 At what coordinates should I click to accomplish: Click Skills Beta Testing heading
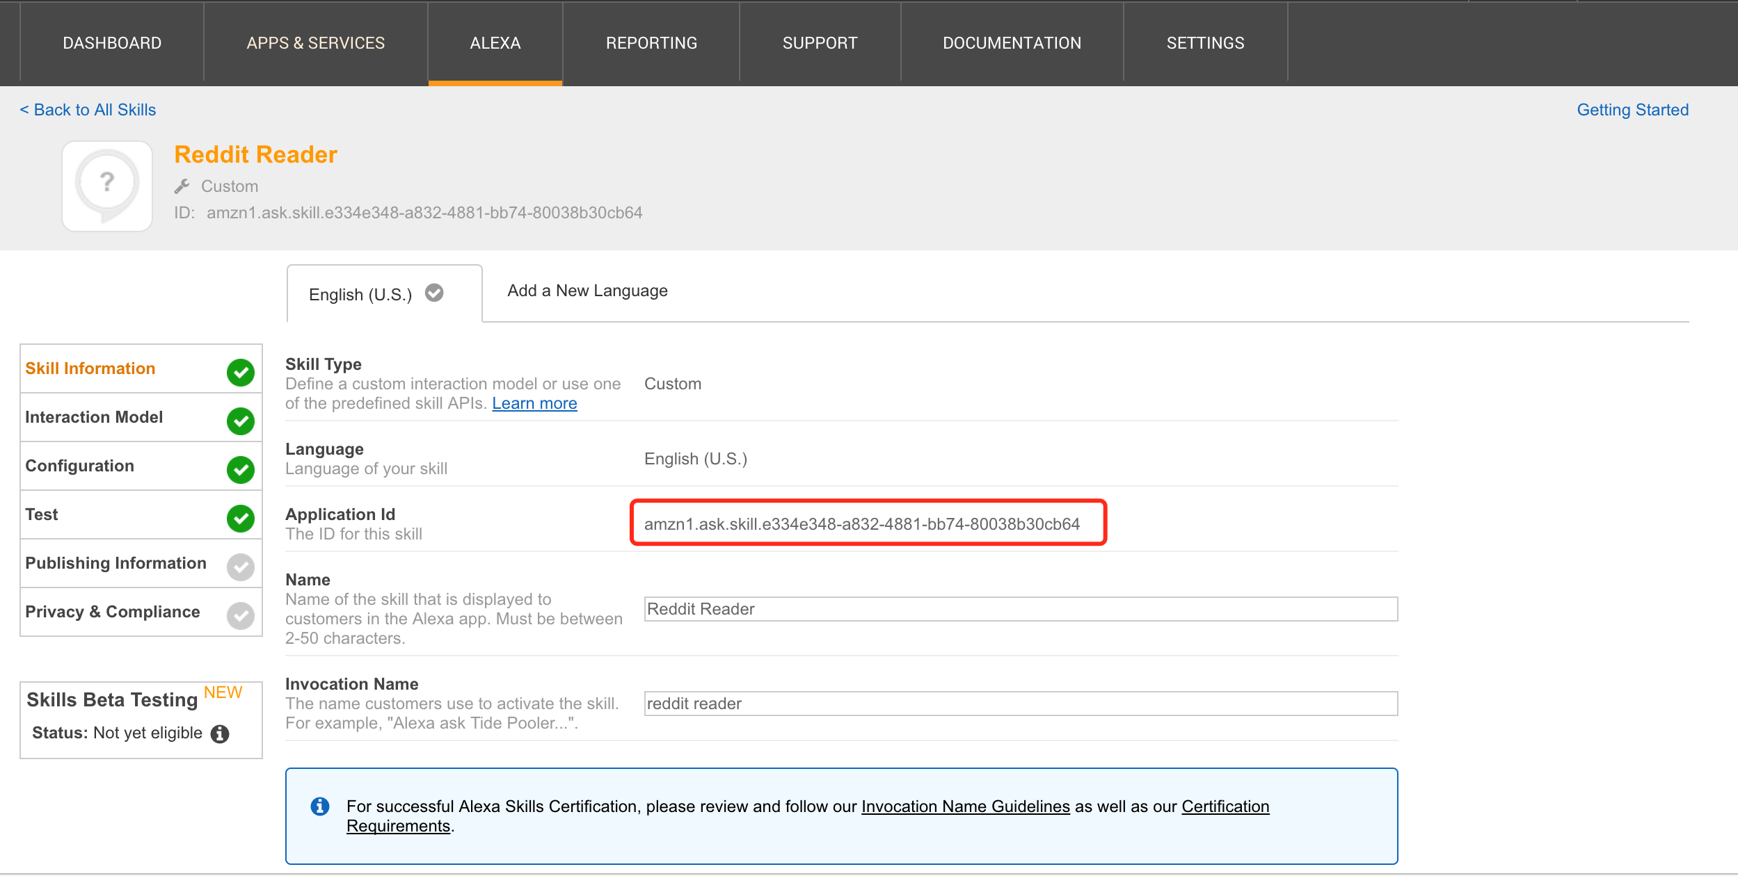click(x=112, y=699)
